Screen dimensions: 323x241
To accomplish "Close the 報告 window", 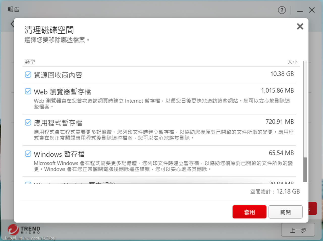I will pos(312,10).
